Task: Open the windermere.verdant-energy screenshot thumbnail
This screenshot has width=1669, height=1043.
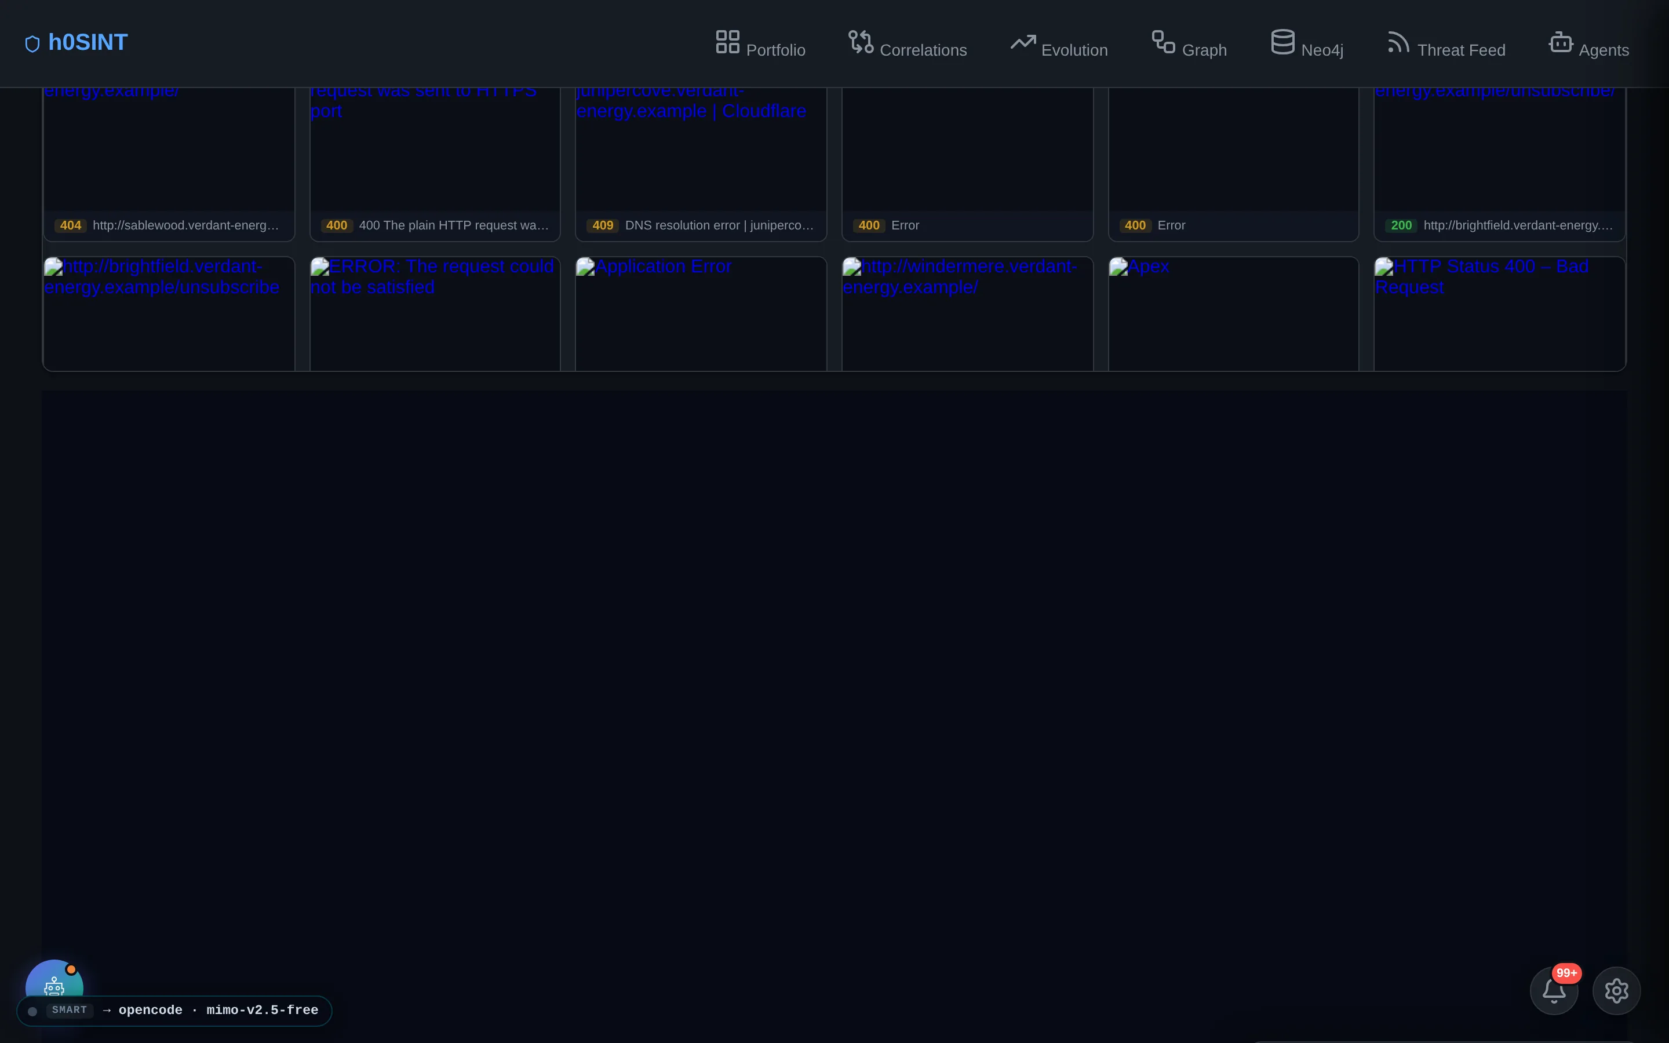Action: pos(968,314)
